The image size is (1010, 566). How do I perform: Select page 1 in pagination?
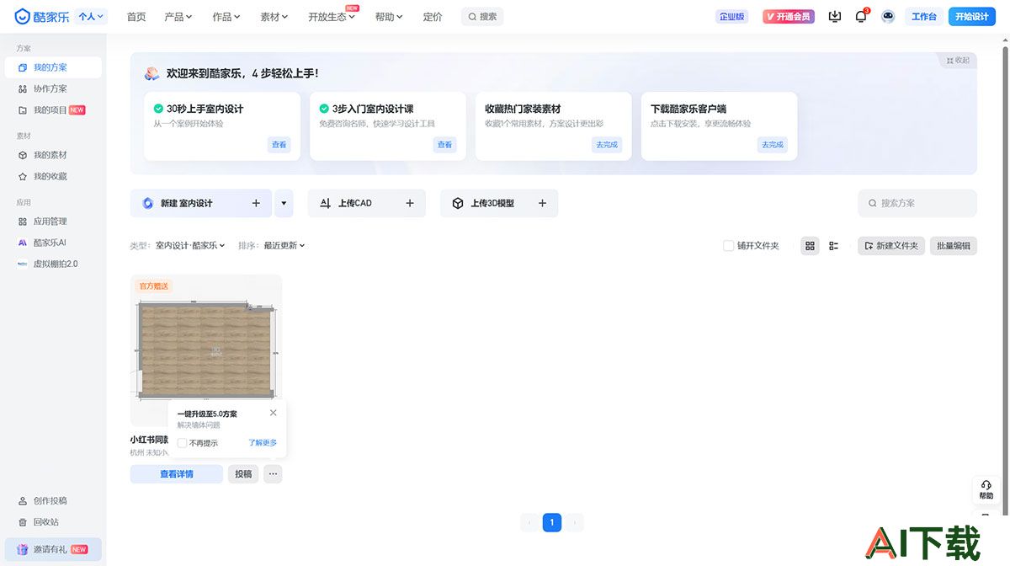(x=552, y=523)
